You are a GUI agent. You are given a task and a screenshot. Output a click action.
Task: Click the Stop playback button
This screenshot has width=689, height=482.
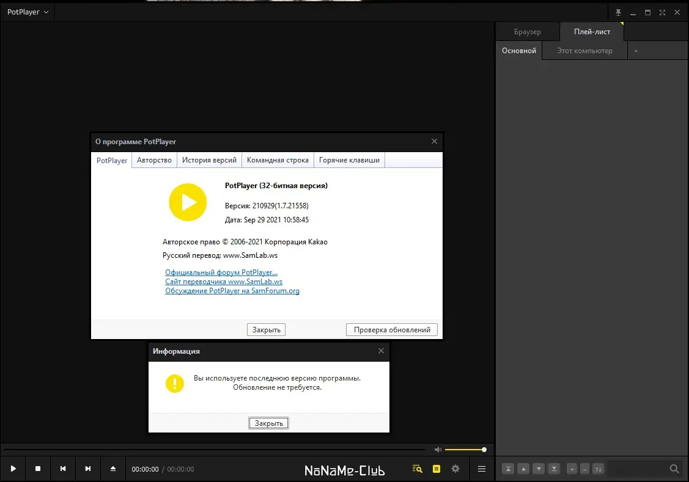click(x=38, y=469)
